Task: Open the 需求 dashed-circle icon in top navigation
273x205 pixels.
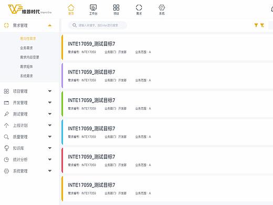Action: (139, 7)
